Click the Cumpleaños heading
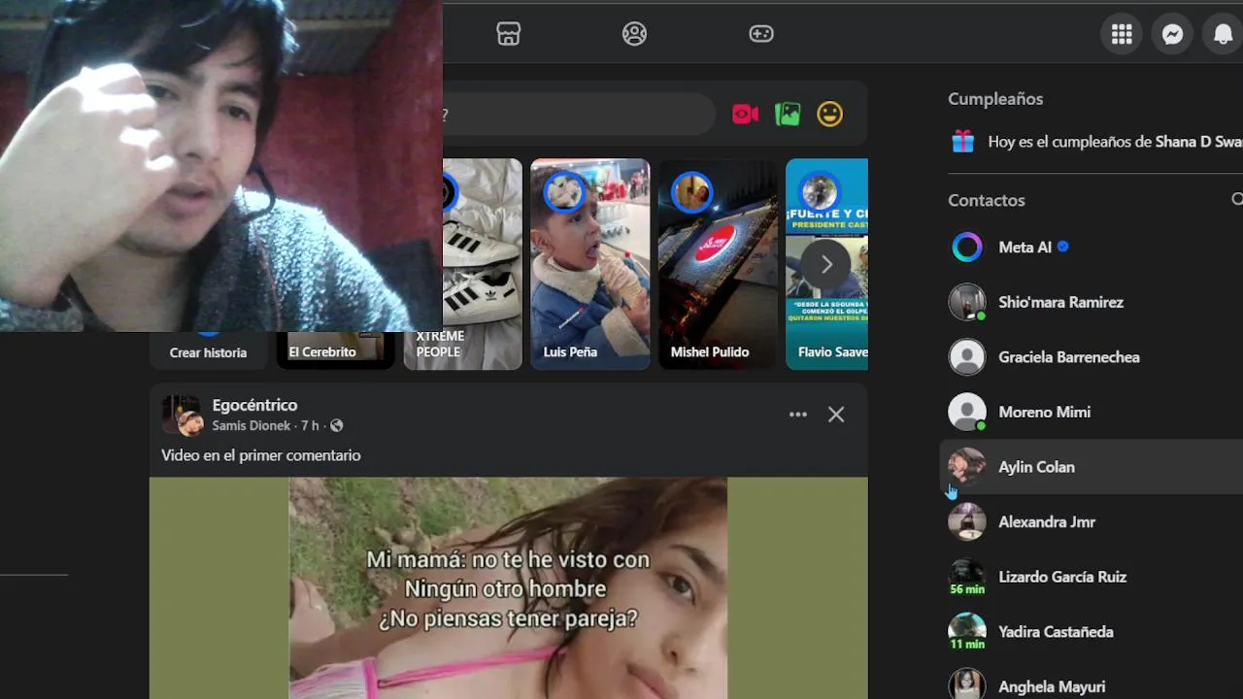The width and height of the screenshot is (1243, 699). click(x=995, y=99)
